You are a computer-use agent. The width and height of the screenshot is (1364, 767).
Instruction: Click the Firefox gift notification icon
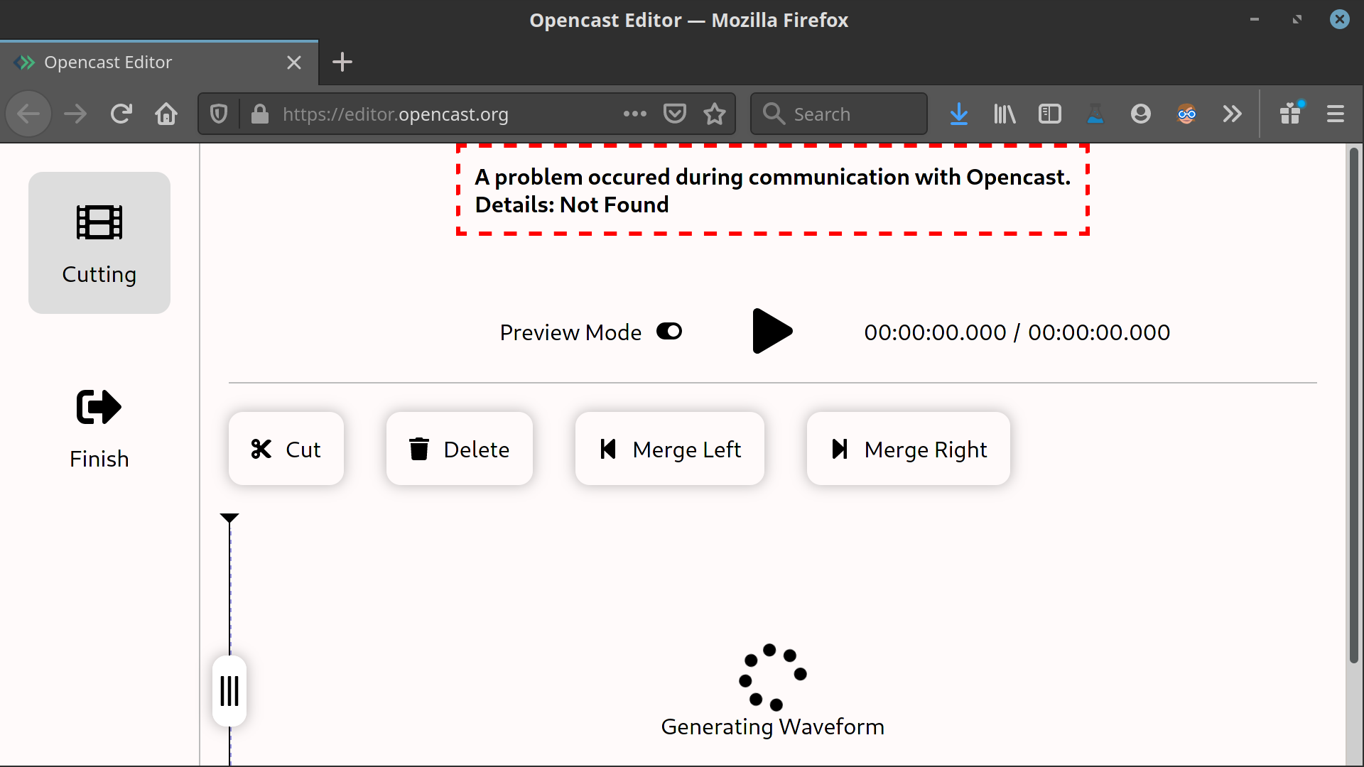tap(1291, 114)
